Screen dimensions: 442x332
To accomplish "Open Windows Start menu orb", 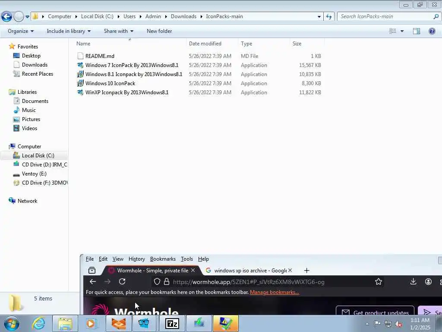I will pyautogui.click(x=12, y=323).
